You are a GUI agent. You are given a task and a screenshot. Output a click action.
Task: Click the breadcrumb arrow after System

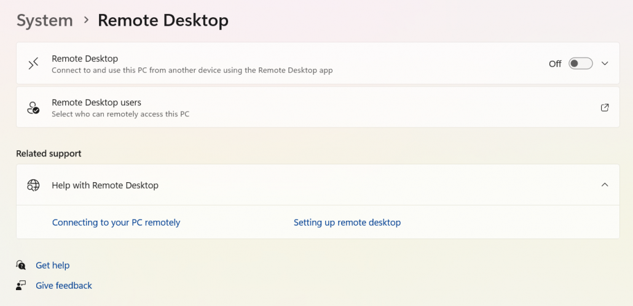(x=85, y=20)
